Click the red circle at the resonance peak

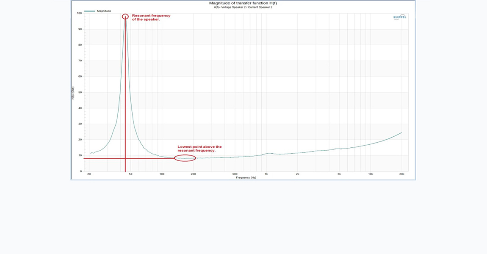pos(125,17)
